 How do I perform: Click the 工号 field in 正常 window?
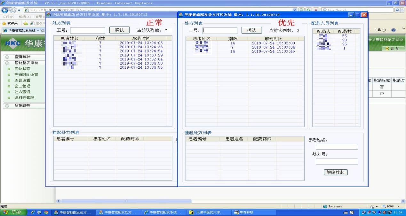tap(88, 30)
